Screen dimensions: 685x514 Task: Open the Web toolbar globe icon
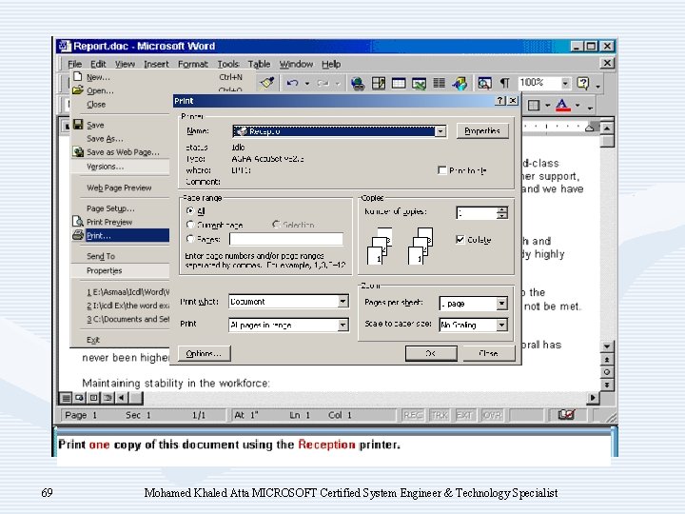[358, 83]
